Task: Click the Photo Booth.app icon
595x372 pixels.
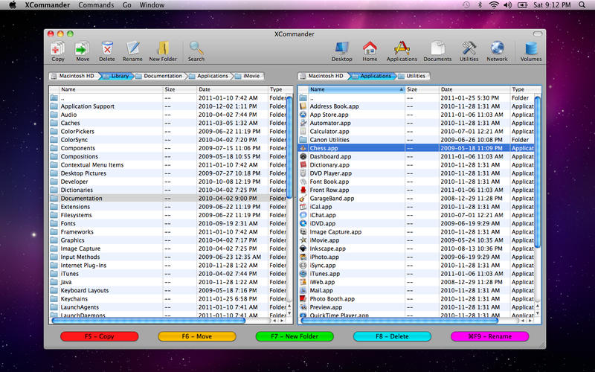Action: coord(303,299)
